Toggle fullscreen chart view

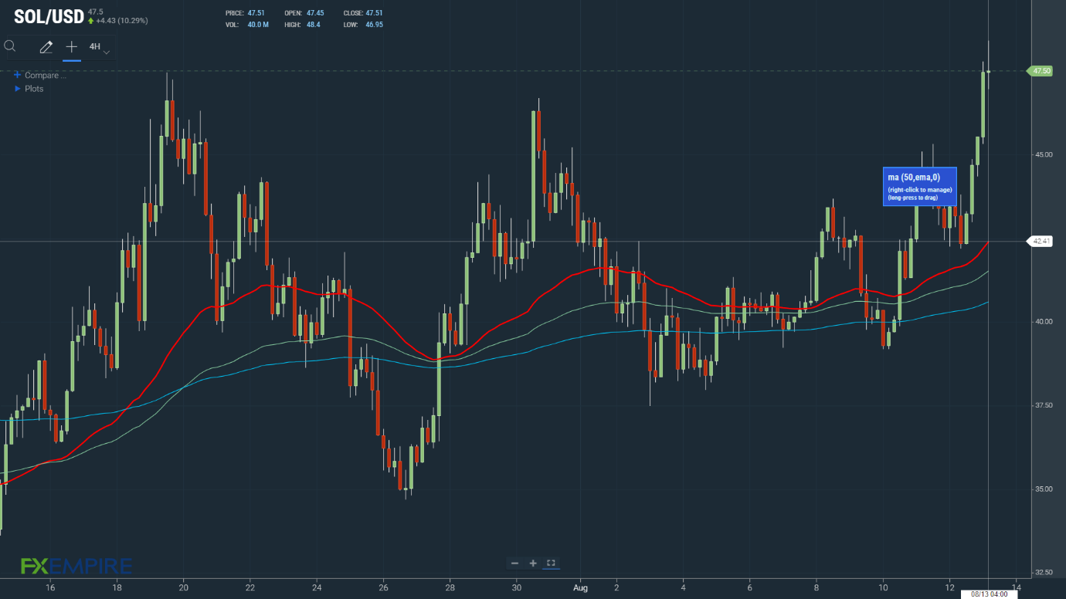pos(551,563)
